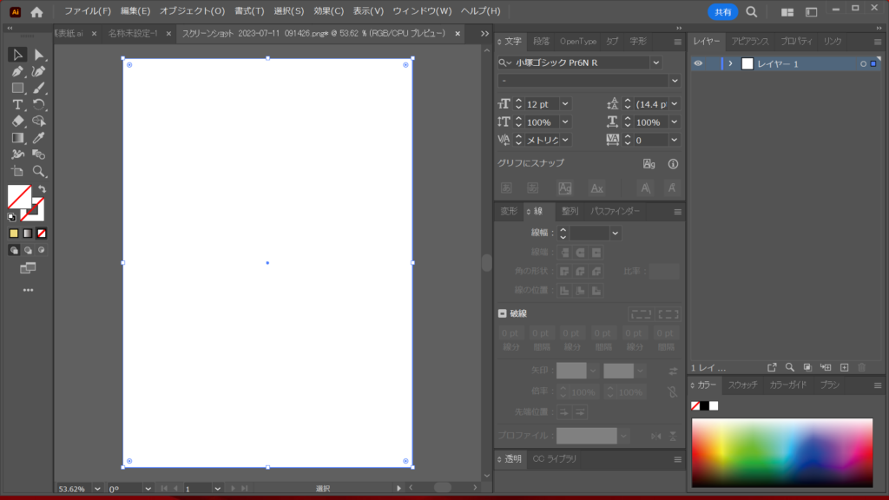The image size is (889, 500).
Task: Open the ファイル(F) menu
Action: pos(88,11)
